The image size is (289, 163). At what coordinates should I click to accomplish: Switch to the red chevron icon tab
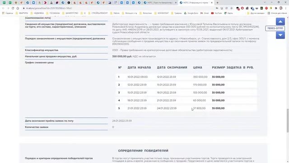pos(45,3)
